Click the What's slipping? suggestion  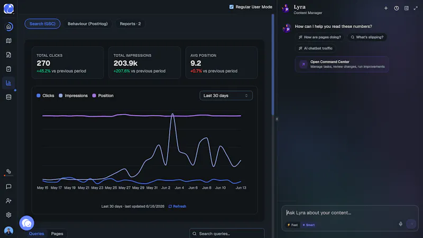tap(367, 37)
